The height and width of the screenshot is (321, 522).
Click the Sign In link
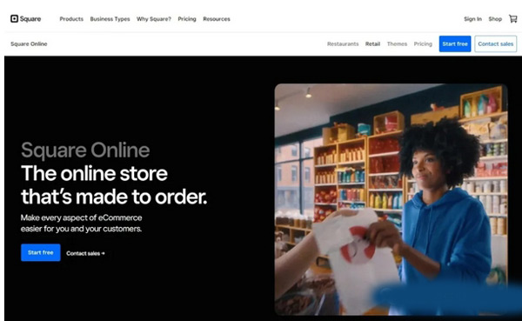tap(472, 19)
